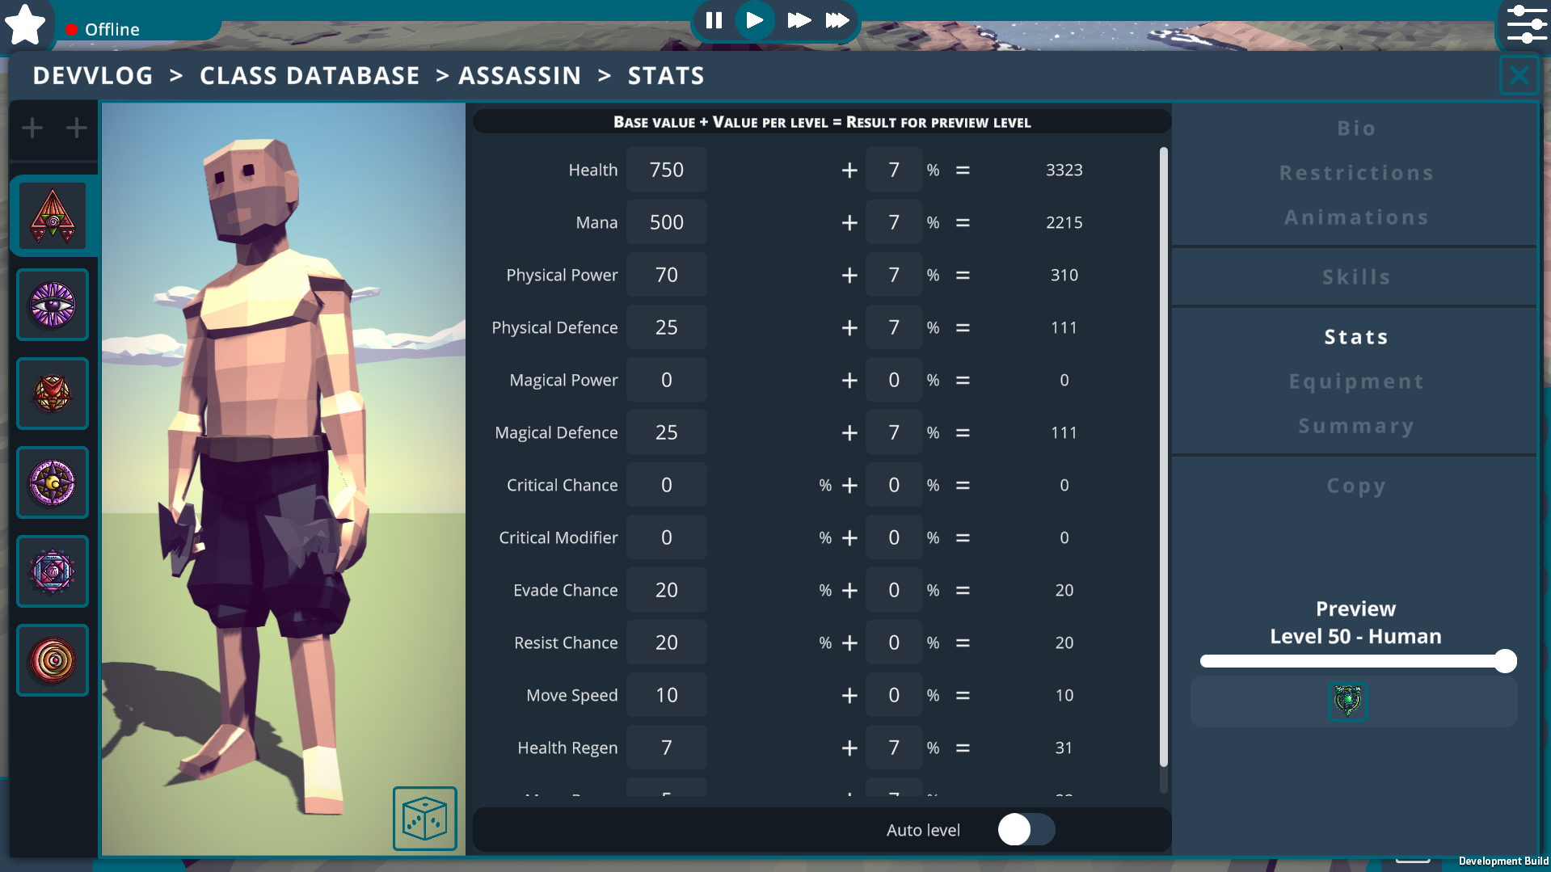Click the stats list vertical scrollbar

1164,457
